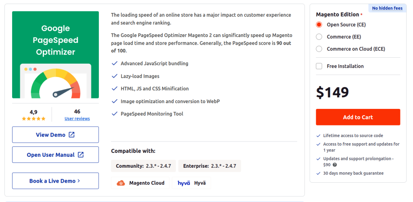
Task: Open the View Demo button
Action: pos(56,135)
